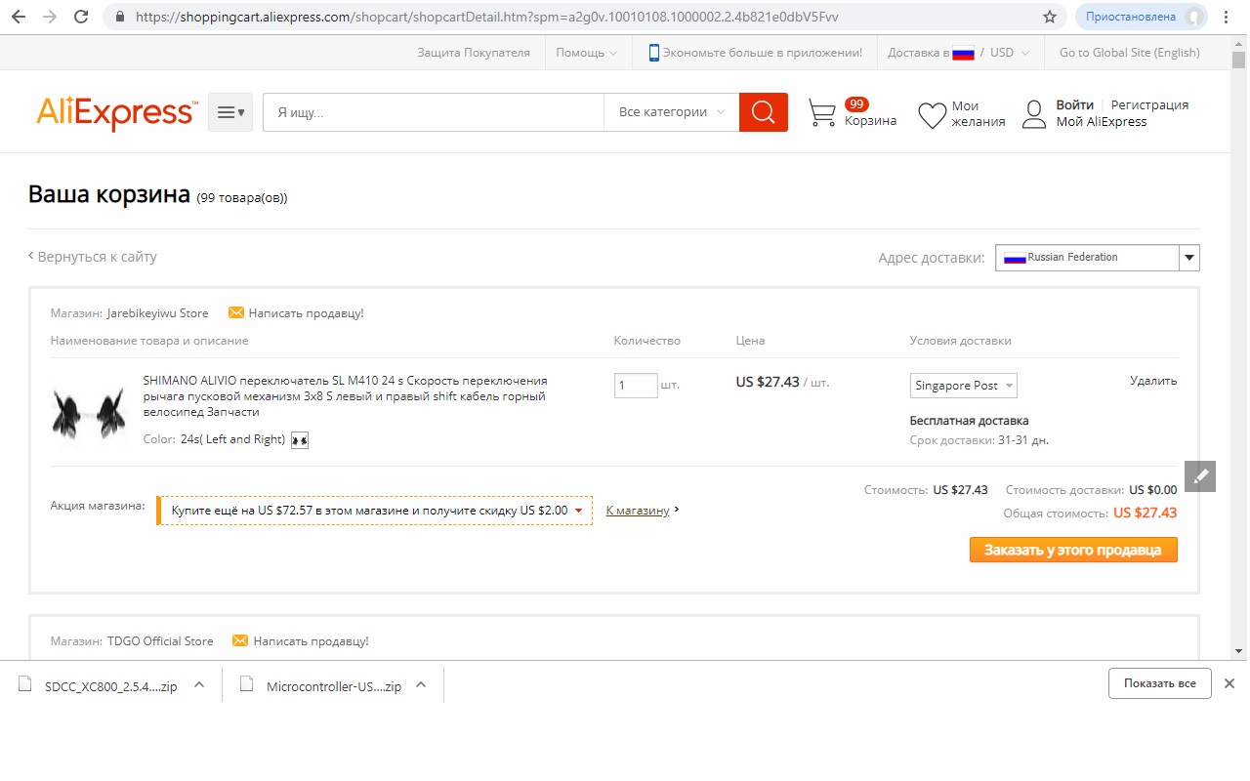Click Написать продавцу for TDGO Official Store

point(311,641)
